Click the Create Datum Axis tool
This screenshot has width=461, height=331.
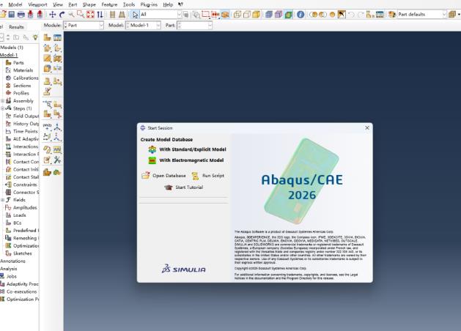pos(57,127)
